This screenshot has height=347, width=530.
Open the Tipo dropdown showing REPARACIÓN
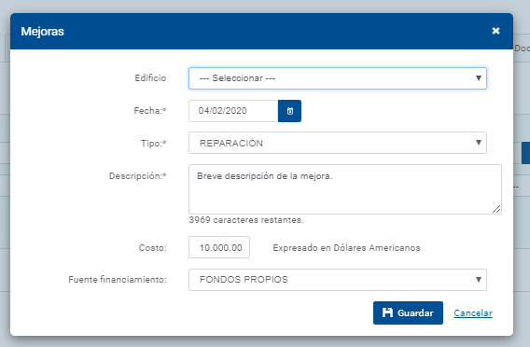pyautogui.click(x=338, y=143)
